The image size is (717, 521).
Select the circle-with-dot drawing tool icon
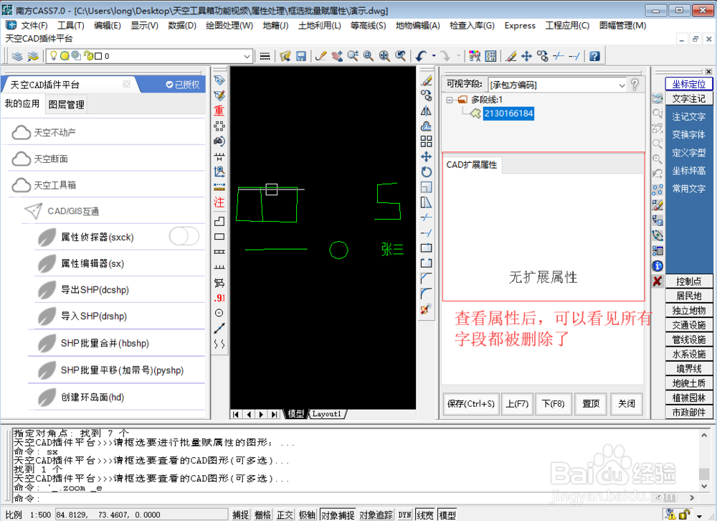point(219,313)
